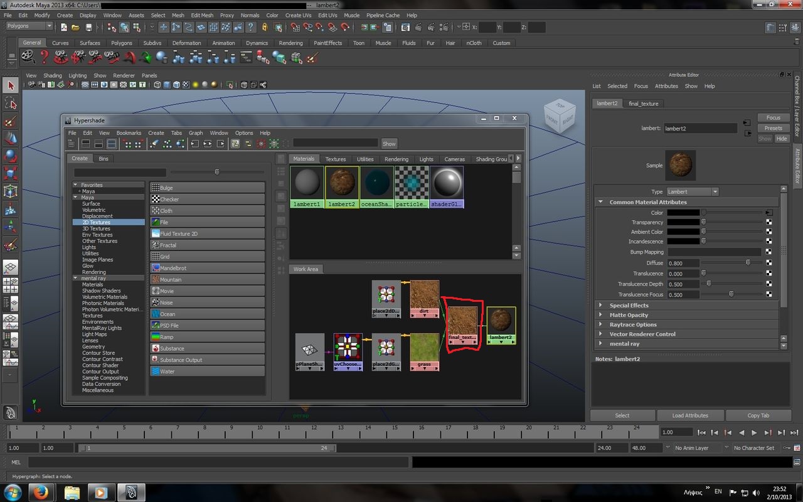Click the New Scene icon
The width and height of the screenshot is (803, 502).
tap(63, 27)
